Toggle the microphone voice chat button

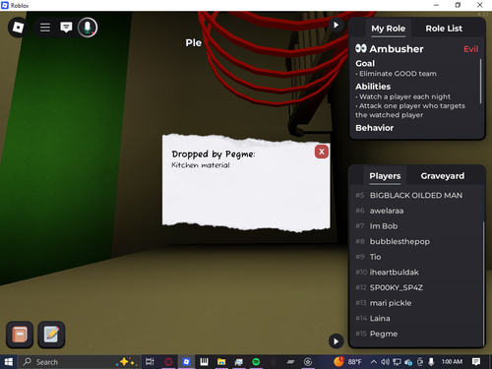[88, 28]
